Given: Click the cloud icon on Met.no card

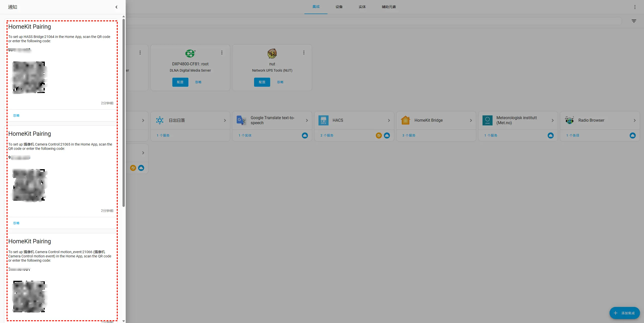Looking at the screenshot, I should (x=550, y=135).
